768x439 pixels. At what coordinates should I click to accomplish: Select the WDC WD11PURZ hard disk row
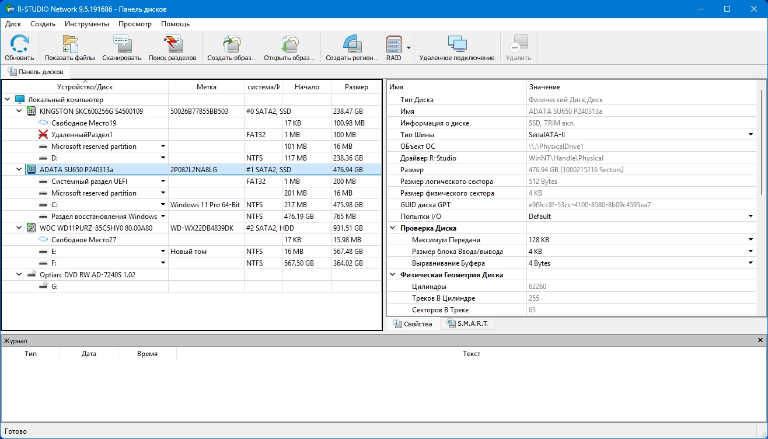coord(96,228)
